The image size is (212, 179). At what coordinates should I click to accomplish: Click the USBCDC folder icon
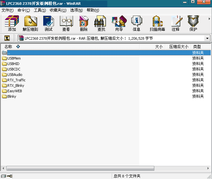click(x=4, y=69)
